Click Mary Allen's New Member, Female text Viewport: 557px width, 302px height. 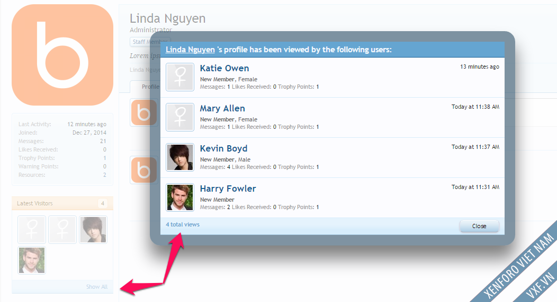coord(228,119)
